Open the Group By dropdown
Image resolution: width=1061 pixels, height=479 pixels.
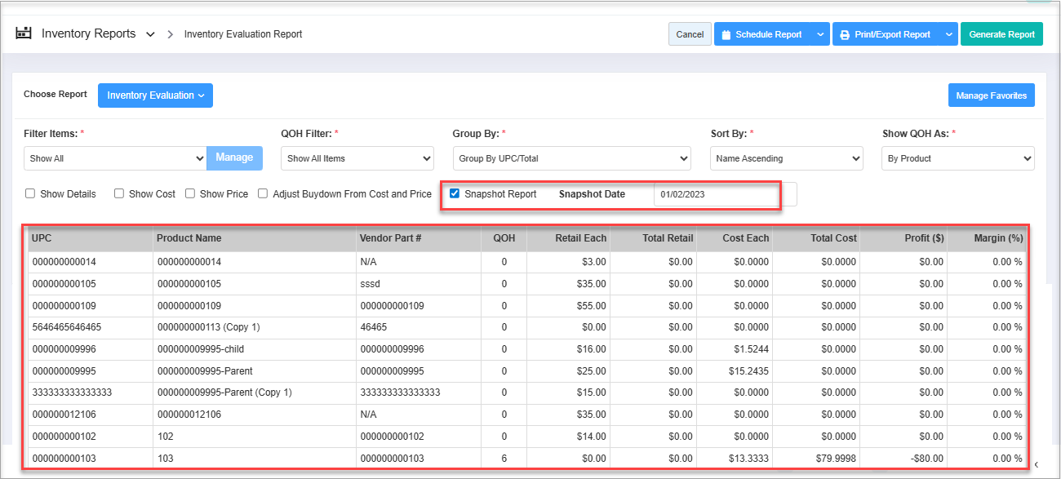click(x=571, y=158)
